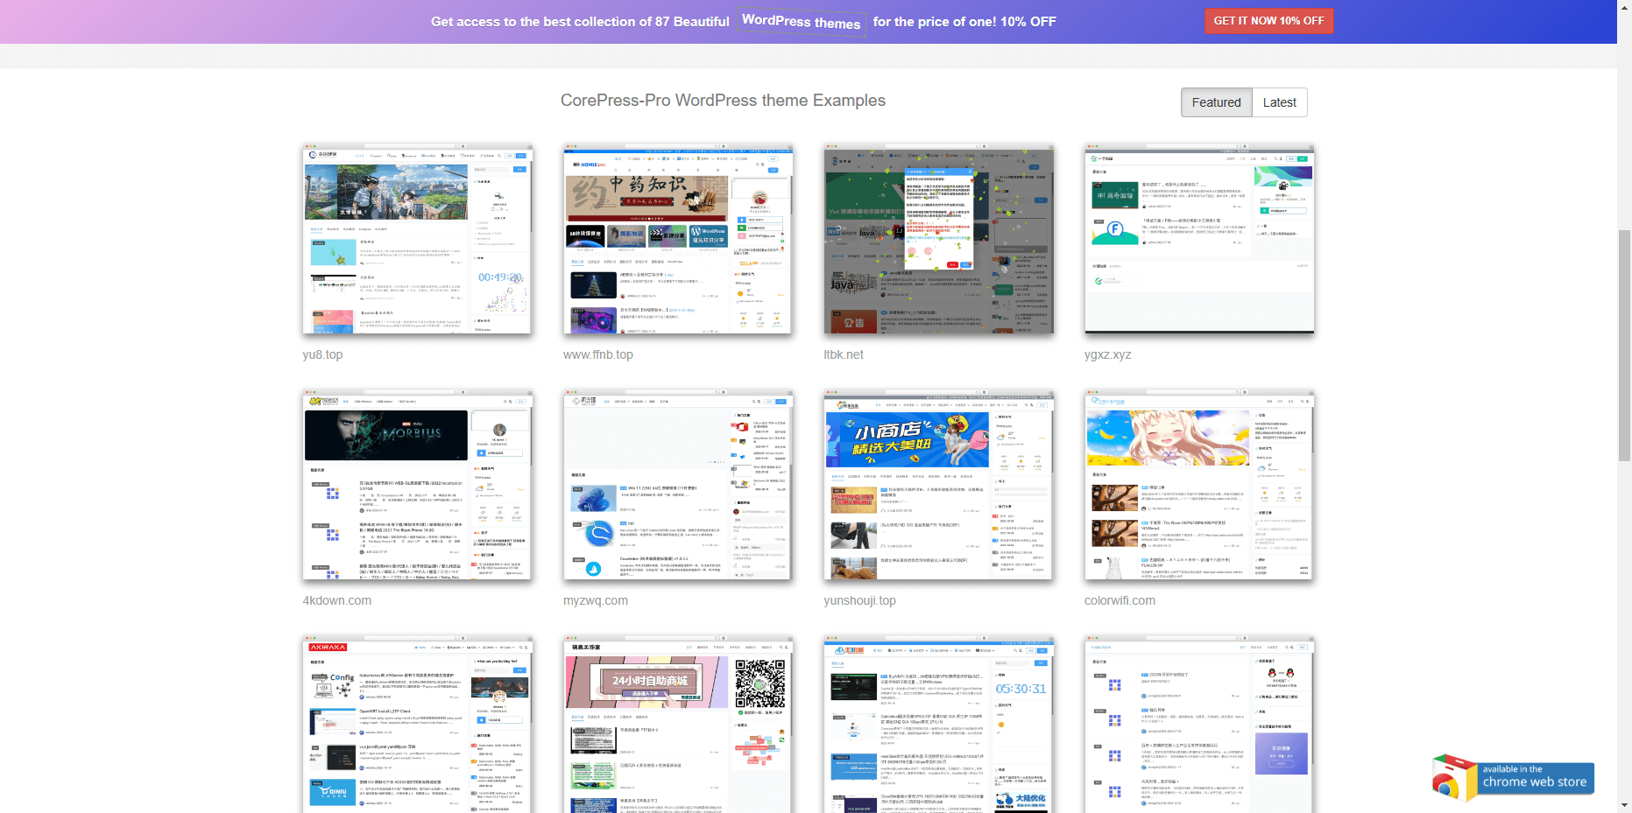The image size is (1632, 813).
Task: Open the ygxz.xyz example thumbnail
Action: tap(1199, 240)
